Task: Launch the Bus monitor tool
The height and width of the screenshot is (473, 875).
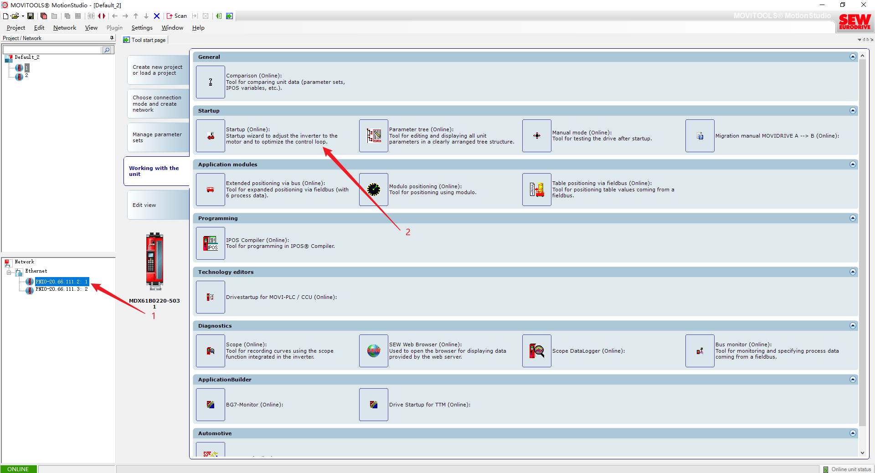Action: coord(700,351)
